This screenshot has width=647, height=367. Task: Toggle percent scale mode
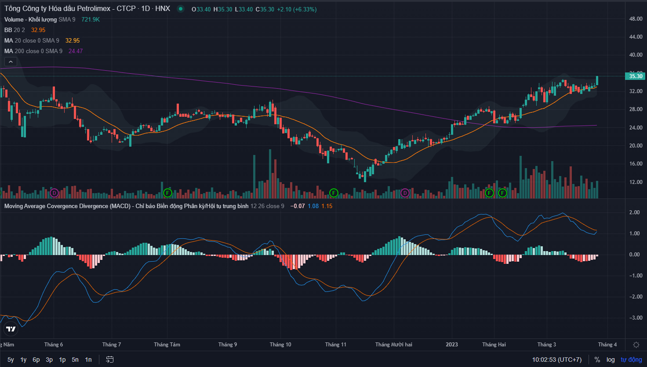tap(597, 360)
